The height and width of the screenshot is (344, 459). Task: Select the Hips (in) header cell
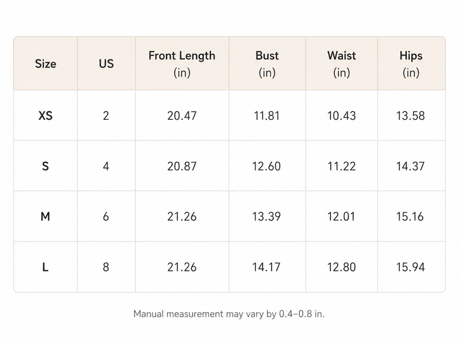[411, 64]
